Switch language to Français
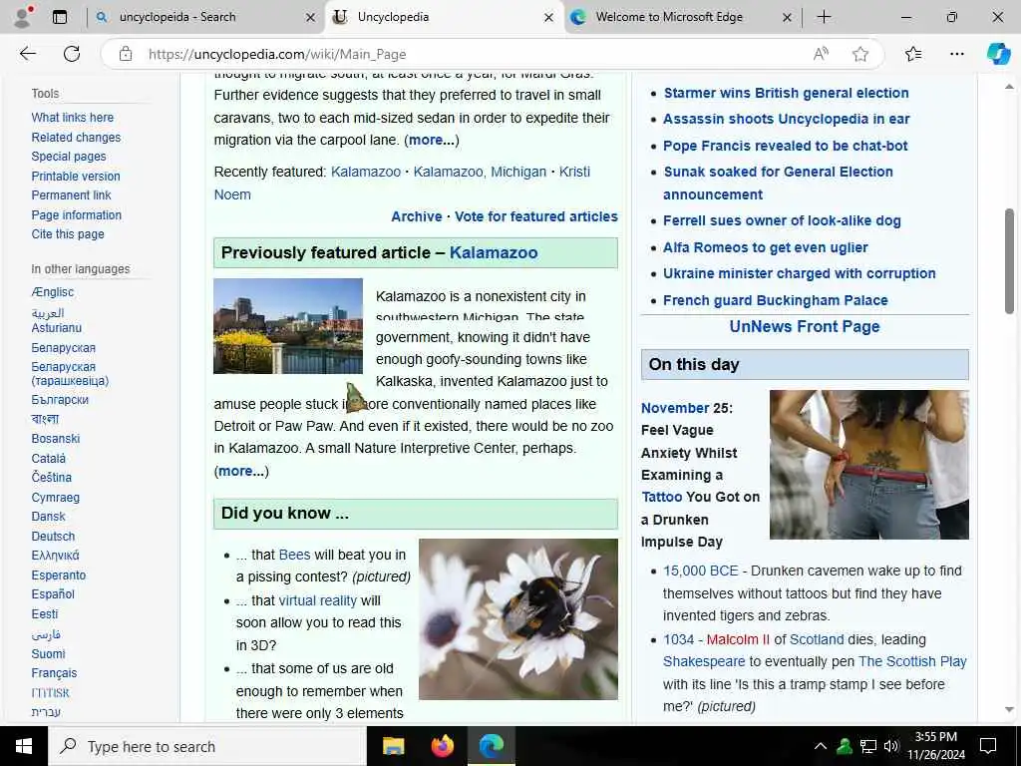The height and width of the screenshot is (766, 1021). point(54,673)
